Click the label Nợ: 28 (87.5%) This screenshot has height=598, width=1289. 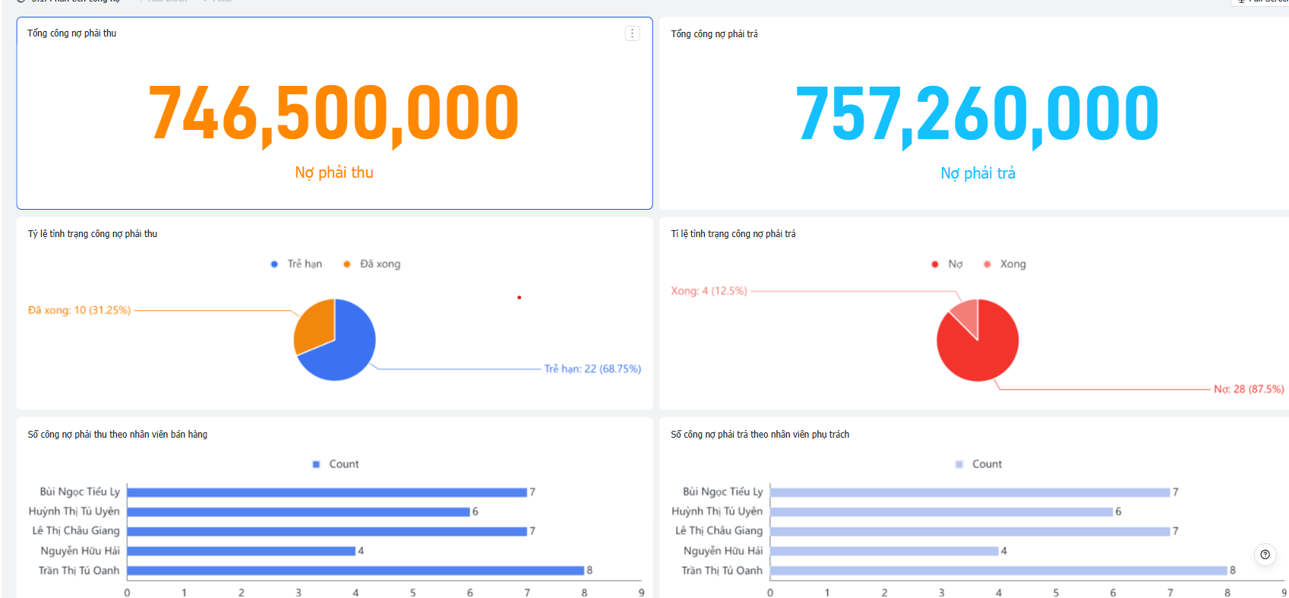(x=1249, y=389)
